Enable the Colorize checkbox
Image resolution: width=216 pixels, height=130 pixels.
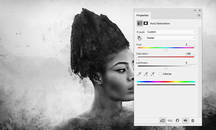point(160,74)
